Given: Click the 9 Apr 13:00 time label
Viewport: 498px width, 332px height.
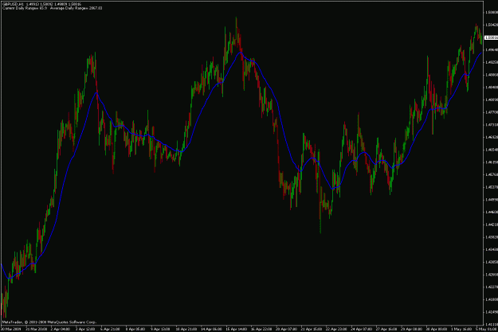Looking at the screenshot, I should coord(160,329).
